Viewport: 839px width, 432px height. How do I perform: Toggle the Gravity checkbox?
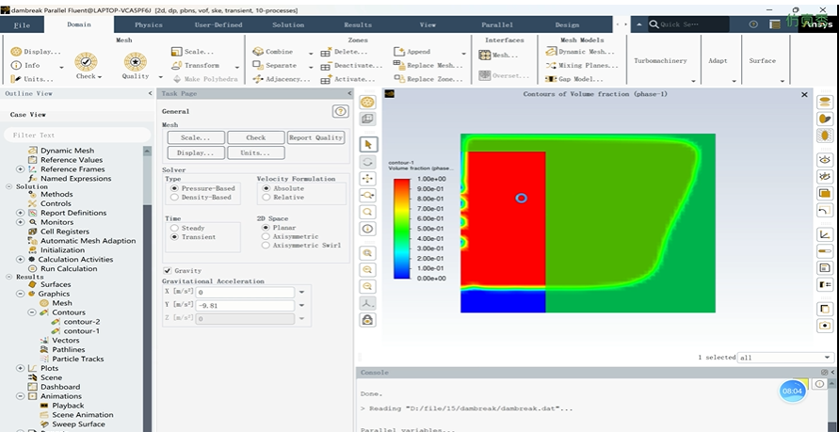pyautogui.click(x=168, y=270)
